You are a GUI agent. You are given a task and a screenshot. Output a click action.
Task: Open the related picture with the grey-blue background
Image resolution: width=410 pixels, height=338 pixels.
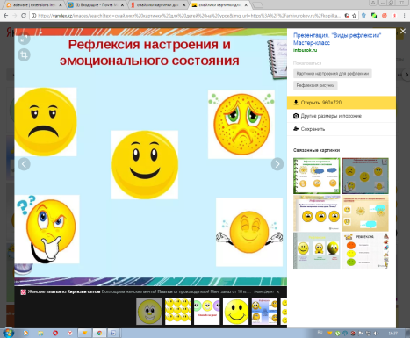pos(365,176)
